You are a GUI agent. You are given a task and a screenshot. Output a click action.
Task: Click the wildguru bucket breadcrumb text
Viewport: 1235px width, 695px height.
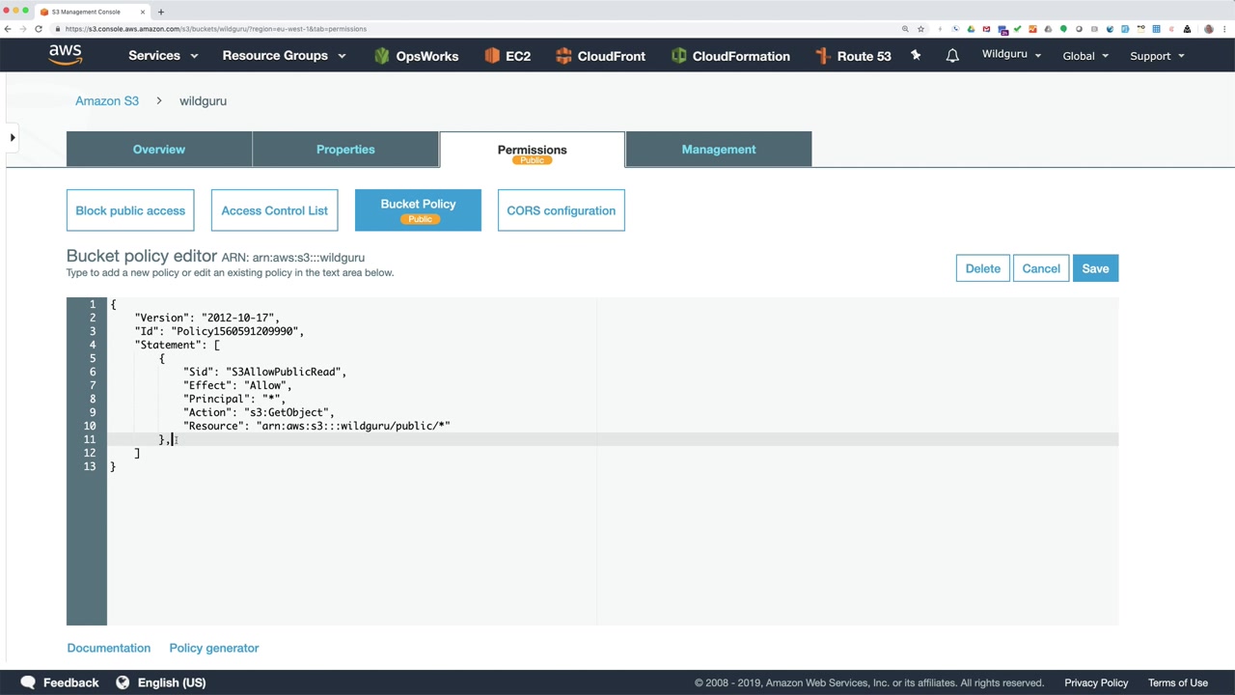(203, 100)
